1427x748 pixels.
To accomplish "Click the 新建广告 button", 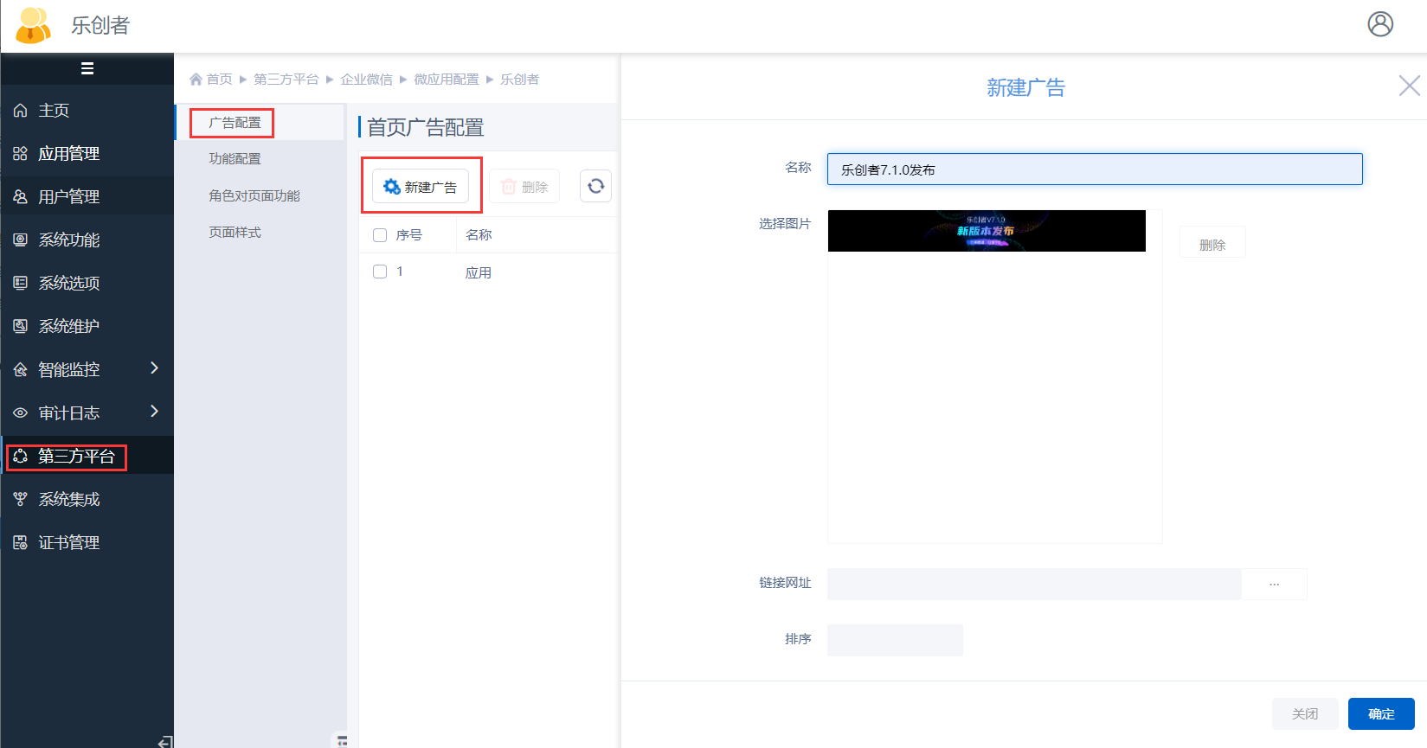I will tap(421, 187).
